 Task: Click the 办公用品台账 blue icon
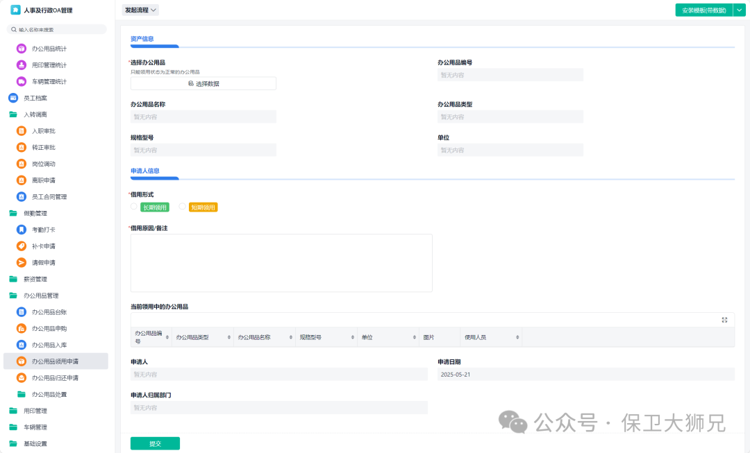click(22, 312)
